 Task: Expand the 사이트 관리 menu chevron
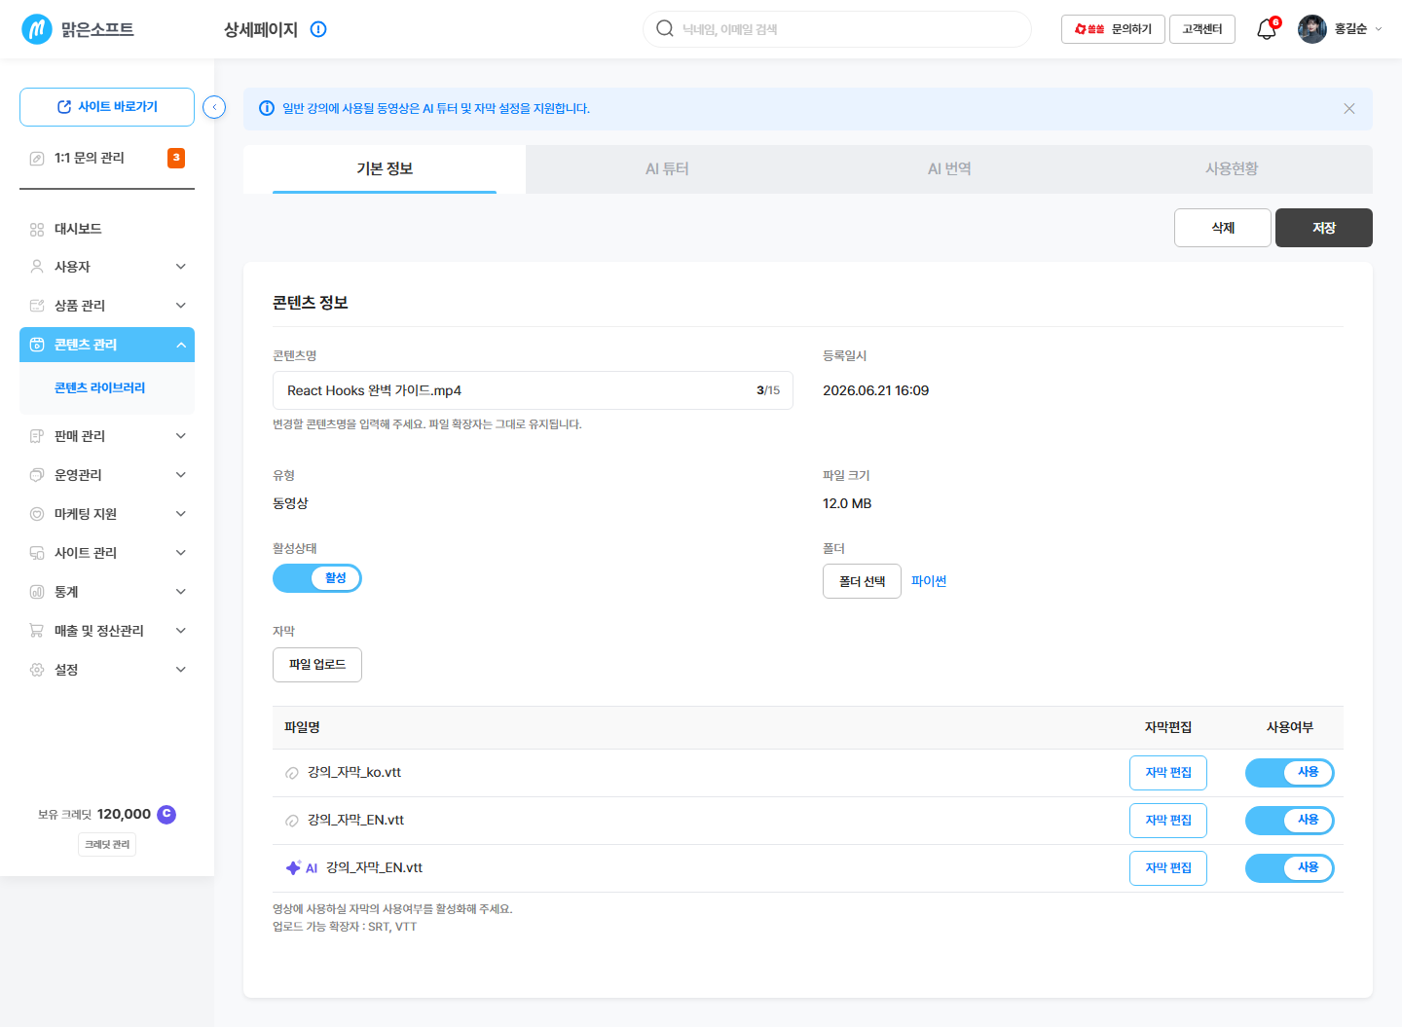click(181, 553)
